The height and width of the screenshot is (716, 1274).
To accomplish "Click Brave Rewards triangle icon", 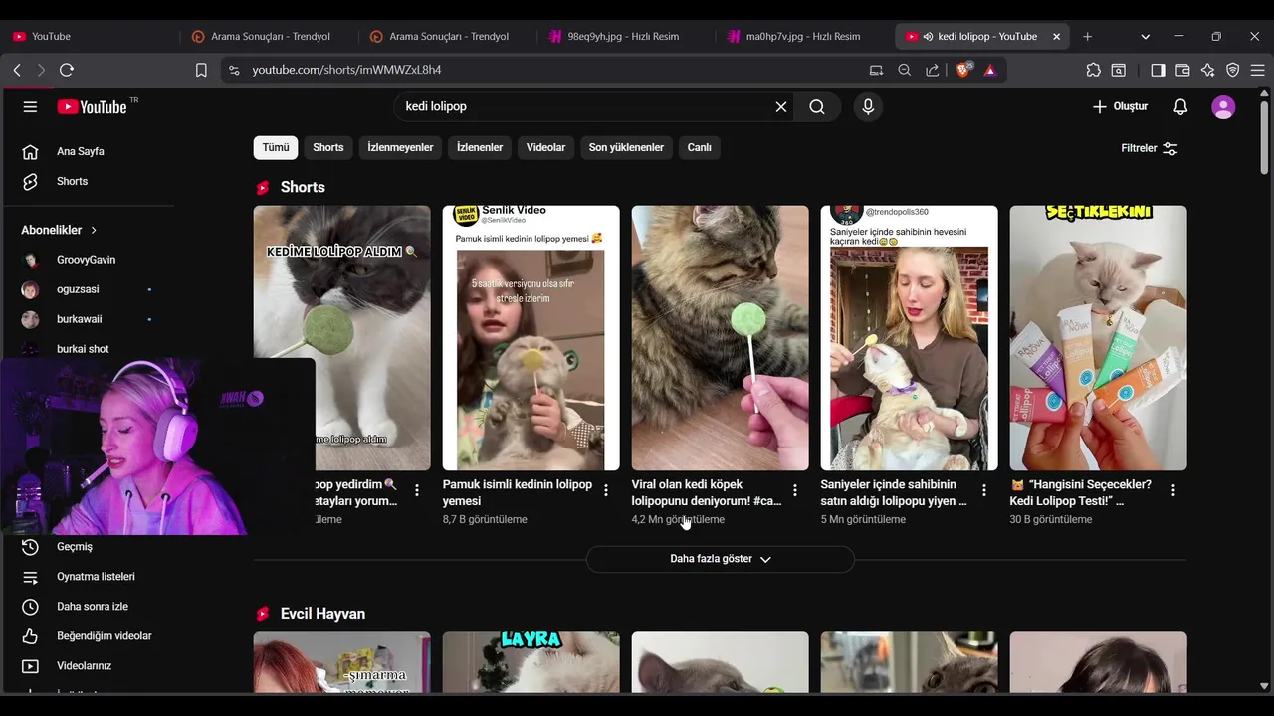I will [989, 70].
